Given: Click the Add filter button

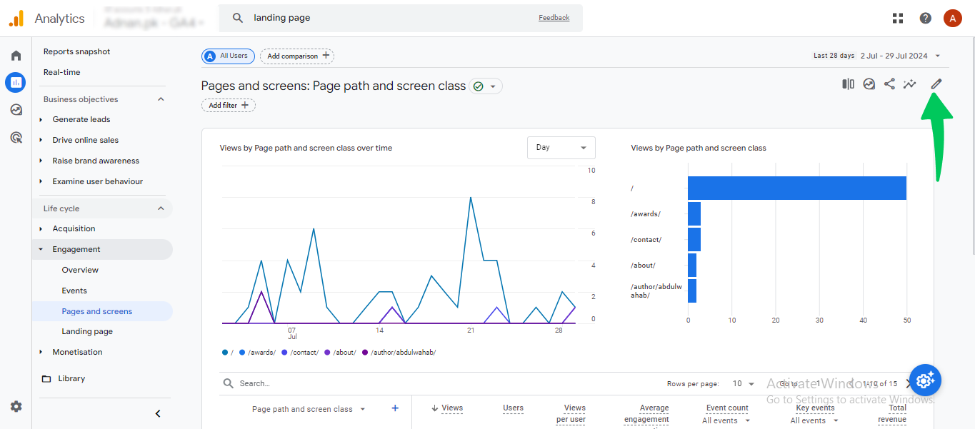Looking at the screenshot, I should coord(229,106).
